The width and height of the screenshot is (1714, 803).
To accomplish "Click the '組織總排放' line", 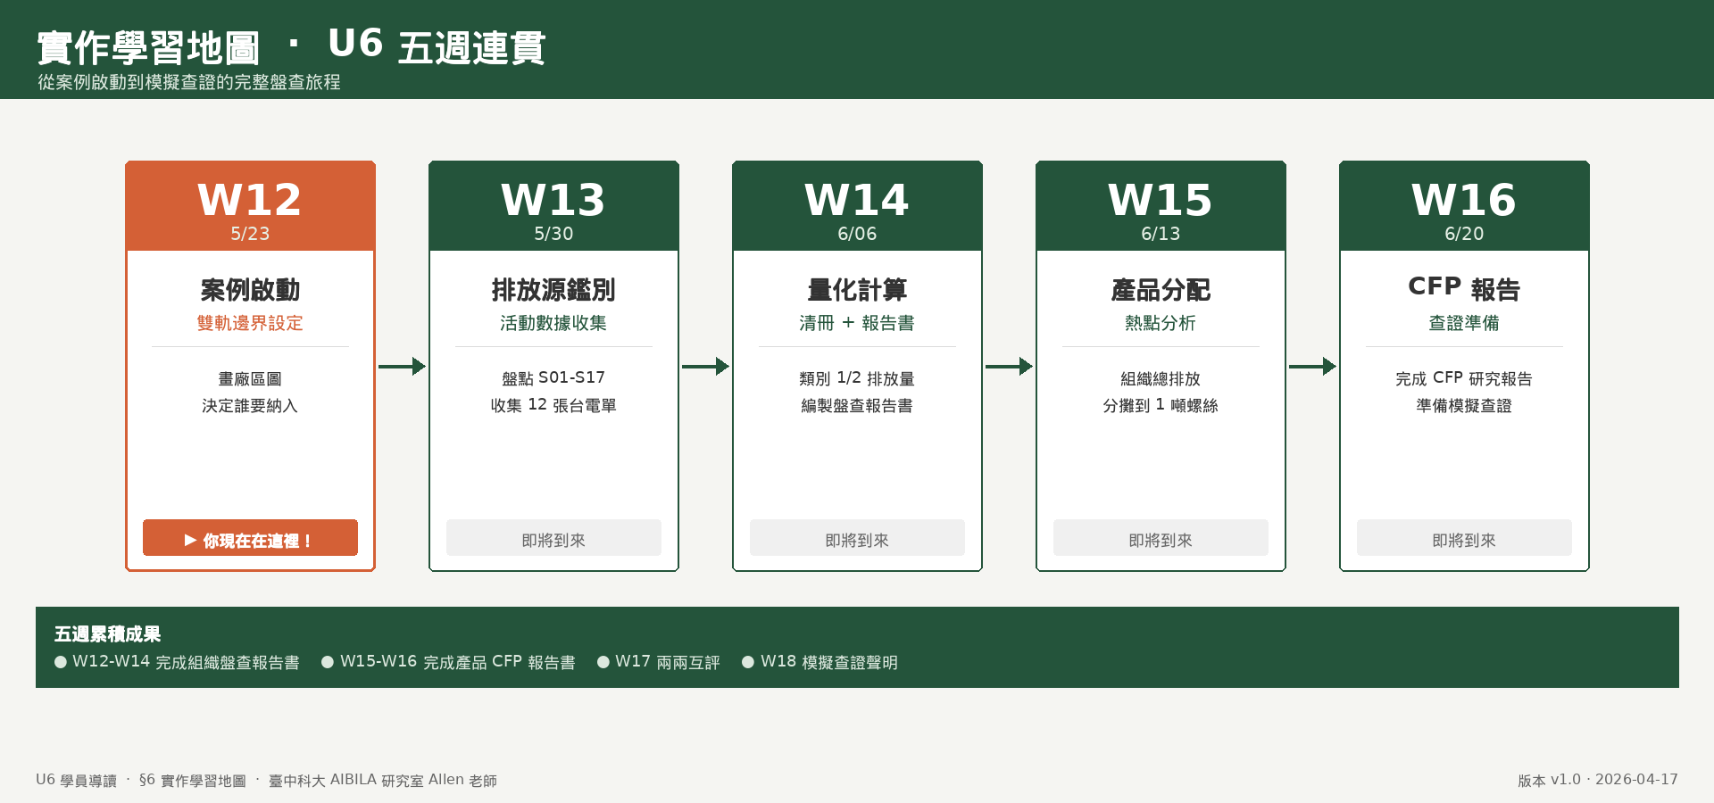I will coord(1161,379).
